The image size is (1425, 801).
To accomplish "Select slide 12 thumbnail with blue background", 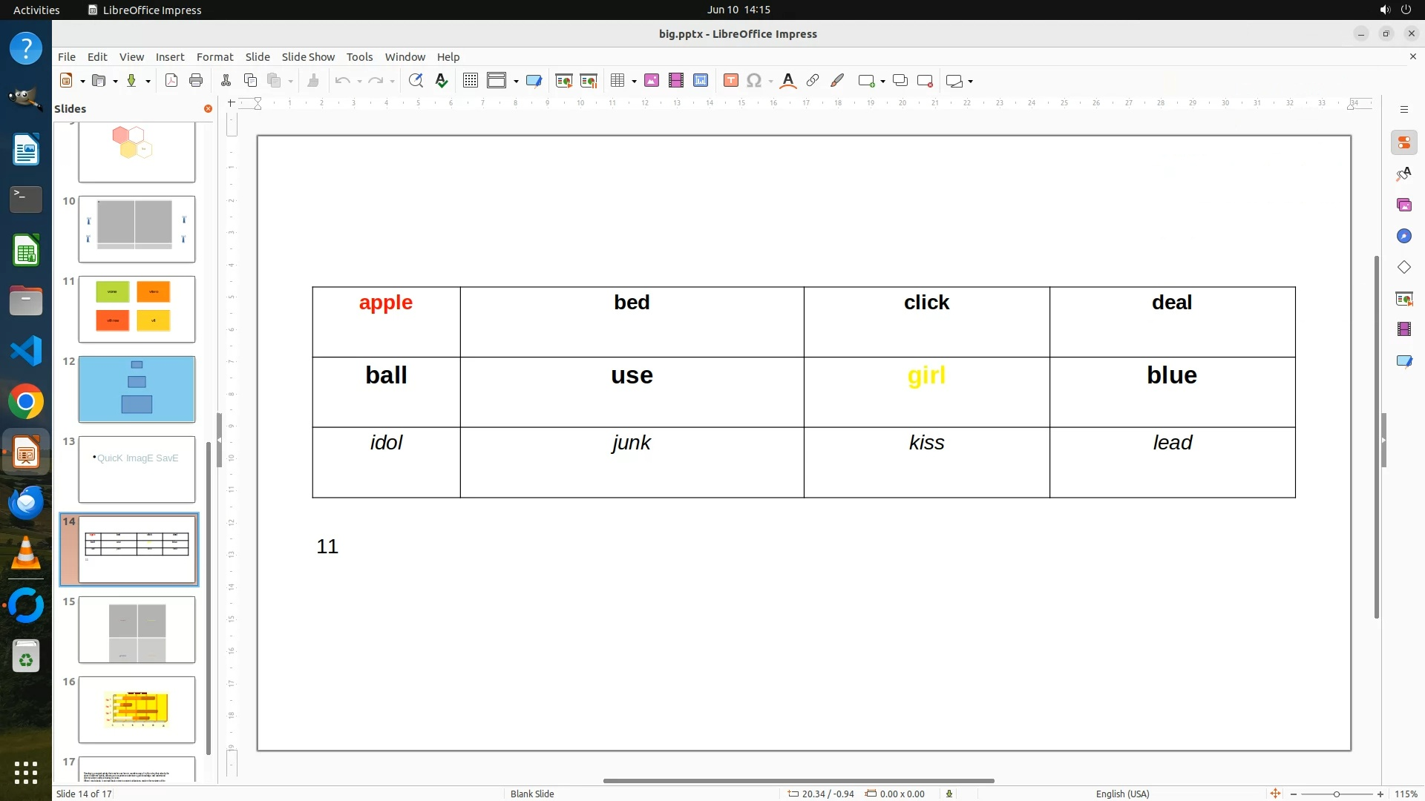I will pos(137,389).
